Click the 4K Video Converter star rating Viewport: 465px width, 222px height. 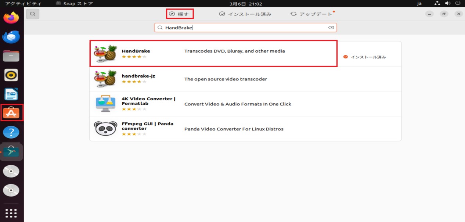tap(134, 109)
